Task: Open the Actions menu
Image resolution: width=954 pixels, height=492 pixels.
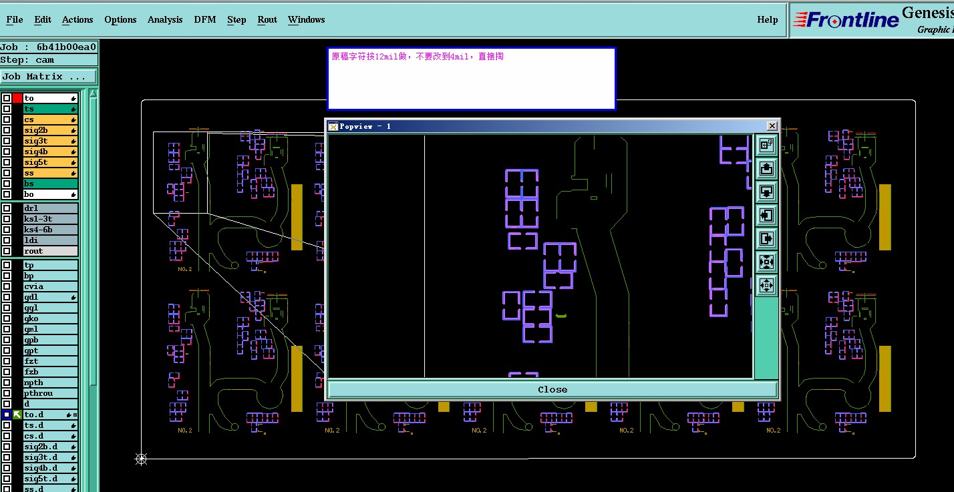Action: (77, 19)
